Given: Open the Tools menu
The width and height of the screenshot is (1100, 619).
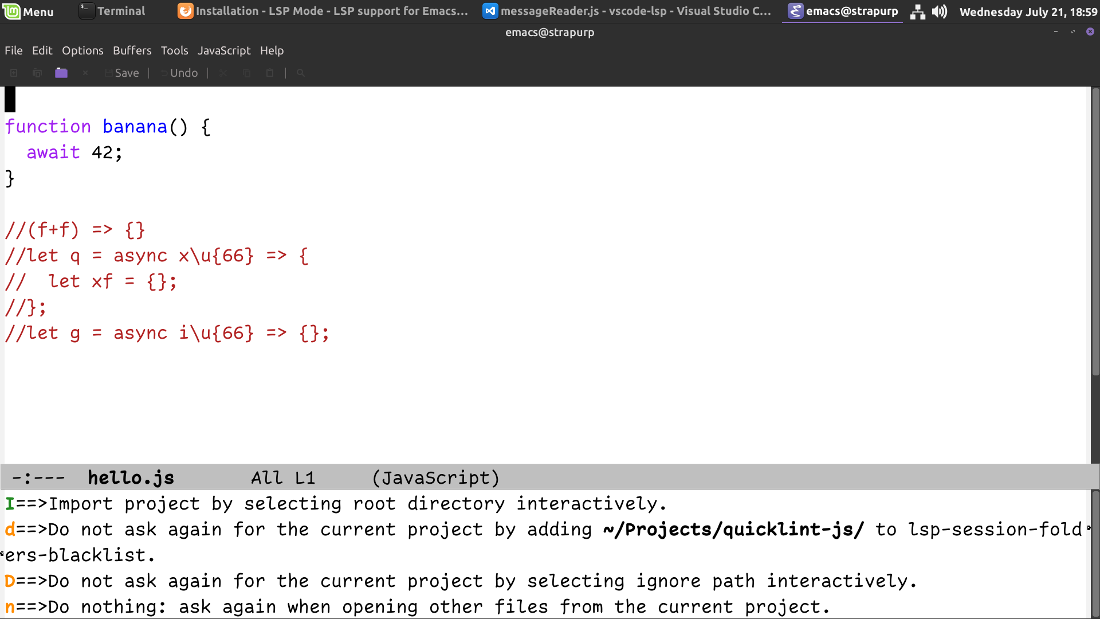Looking at the screenshot, I should tap(175, 50).
